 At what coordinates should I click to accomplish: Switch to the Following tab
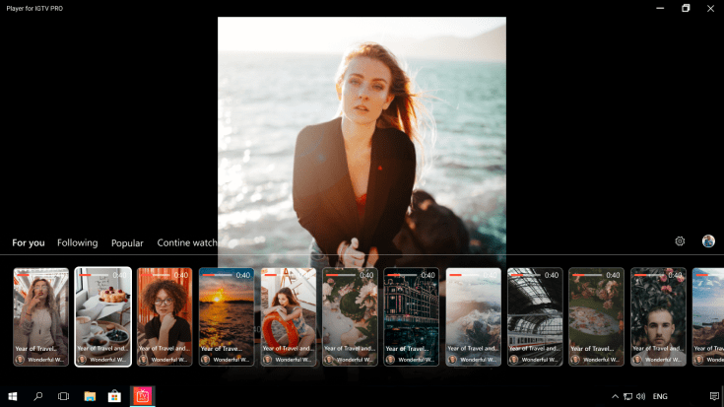click(77, 242)
